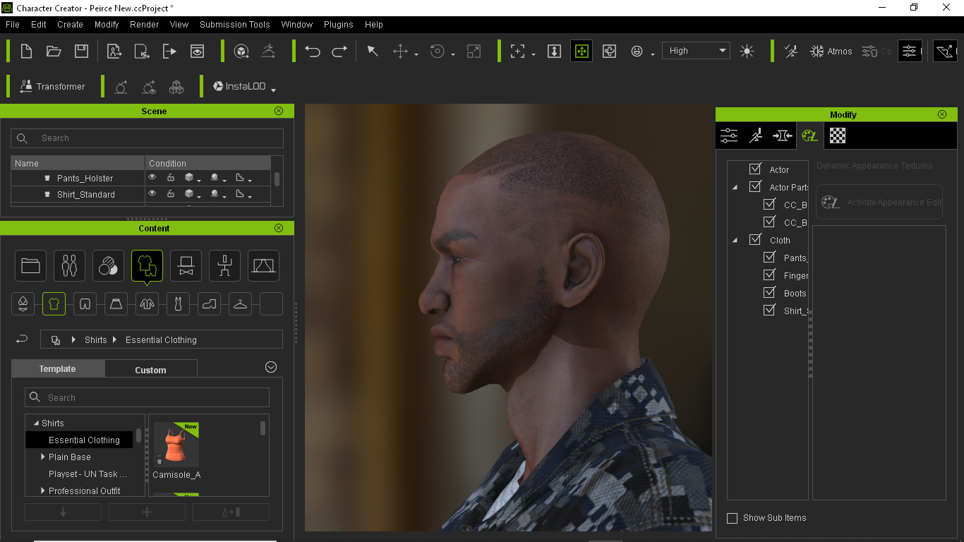Click the three cubes icon
This screenshot has width=964, height=542.
(176, 86)
